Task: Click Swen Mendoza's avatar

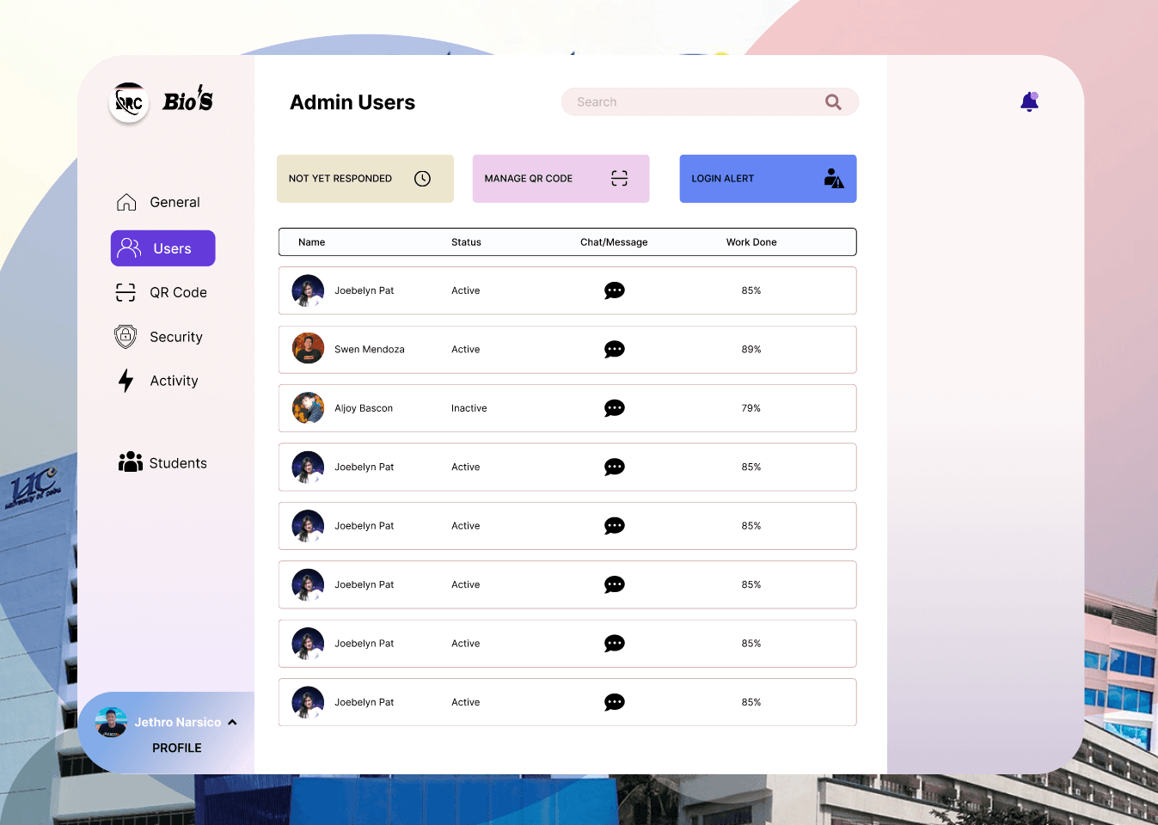Action: pyautogui.click(x=308, y=349)
